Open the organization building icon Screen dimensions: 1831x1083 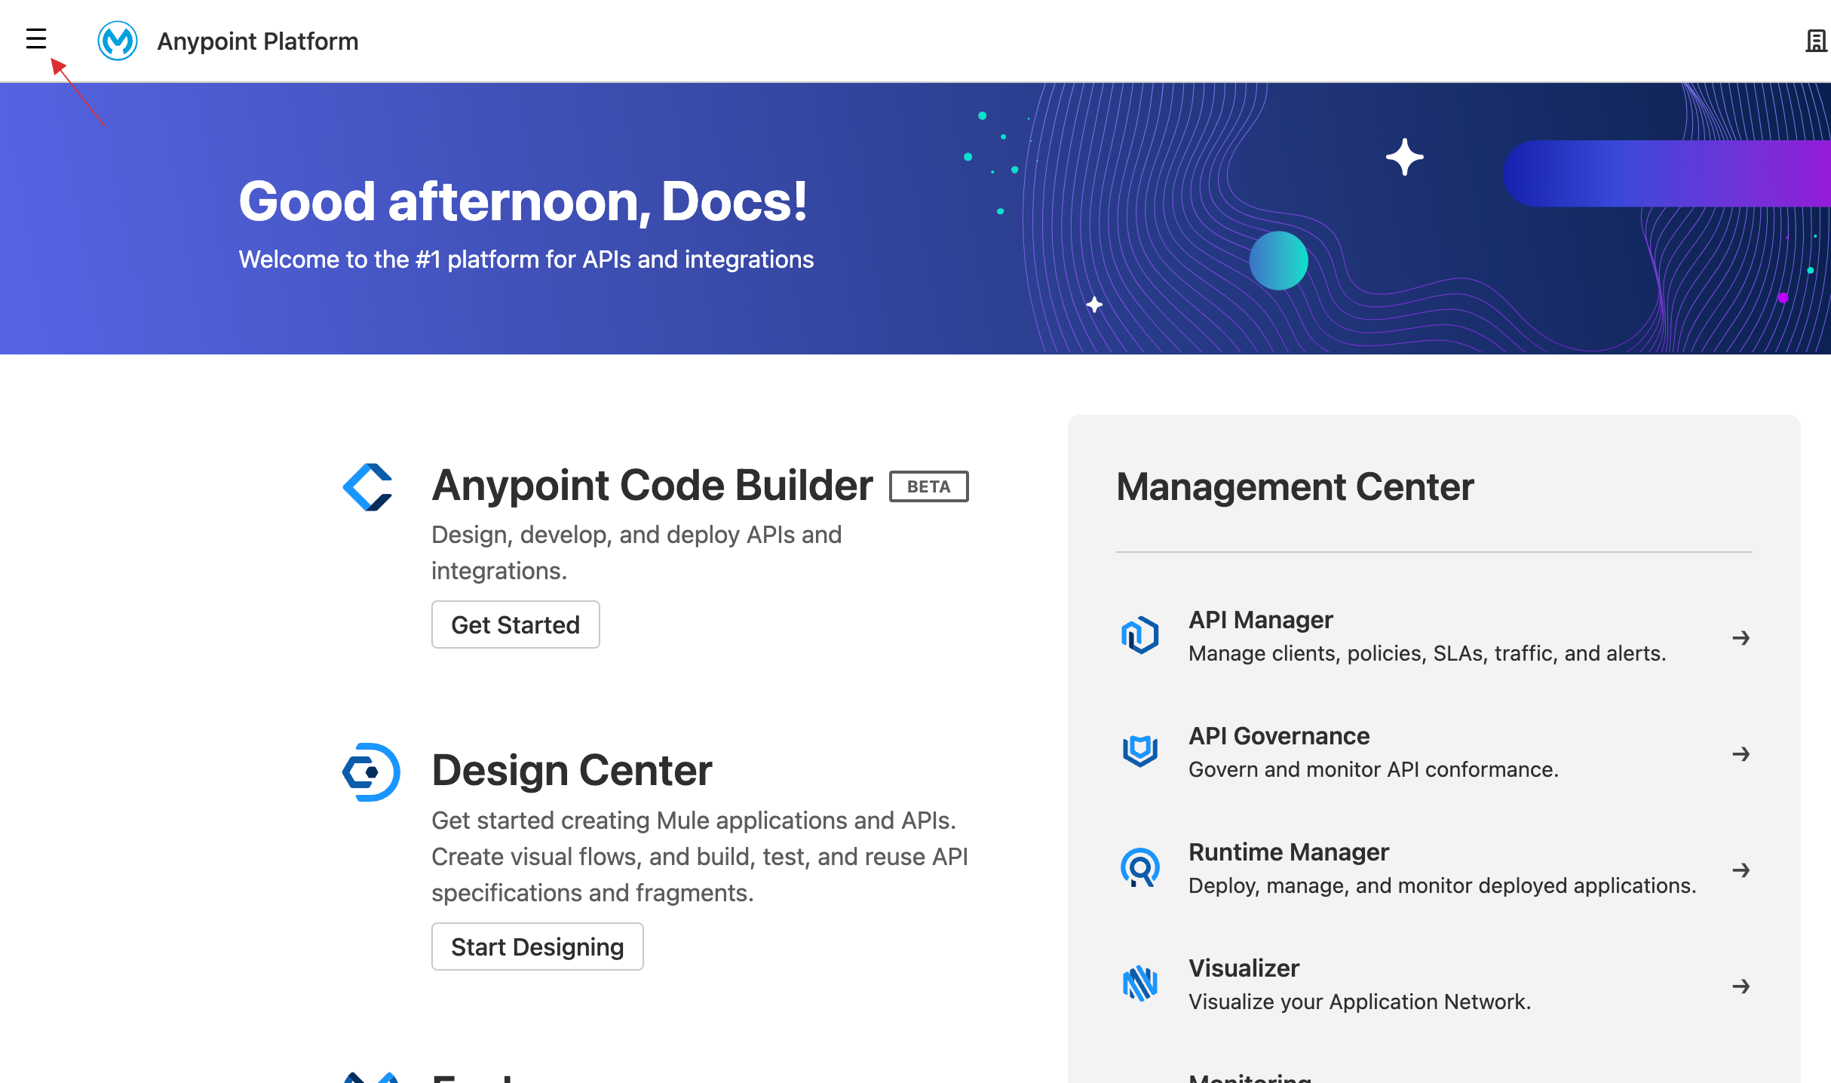tap(1816, 41)
